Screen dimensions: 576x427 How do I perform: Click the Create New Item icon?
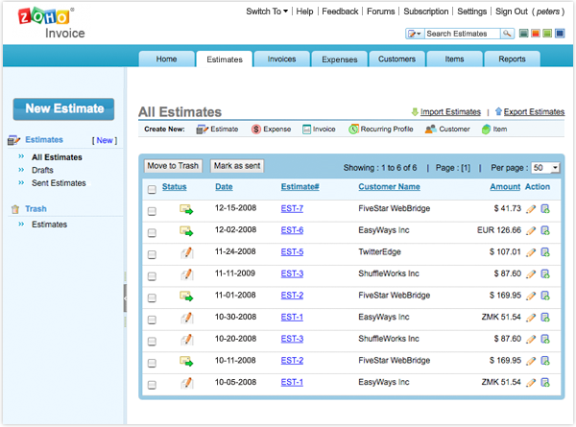pos(486,130)
